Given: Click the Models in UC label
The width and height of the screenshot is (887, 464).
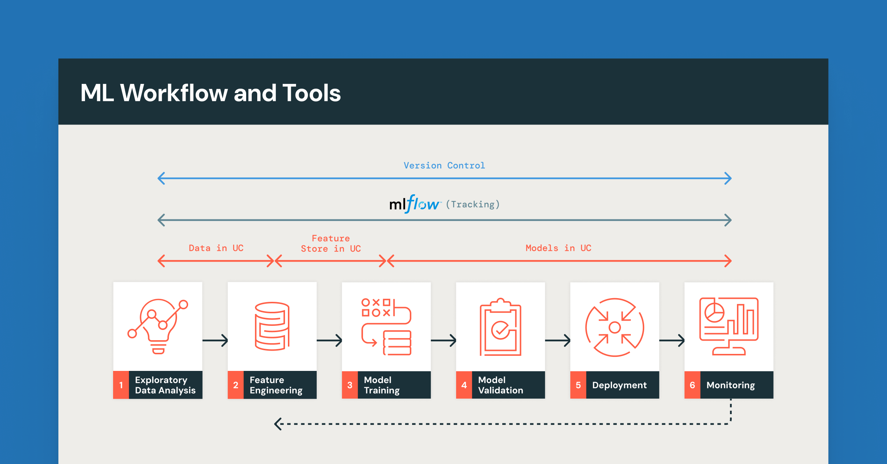Looking at the screenshot, I should (x=558, y=248).
